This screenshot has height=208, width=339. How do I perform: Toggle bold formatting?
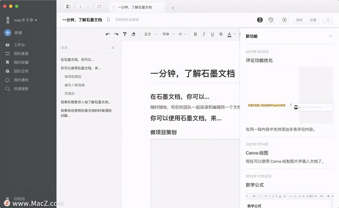(x=195, y=34)
